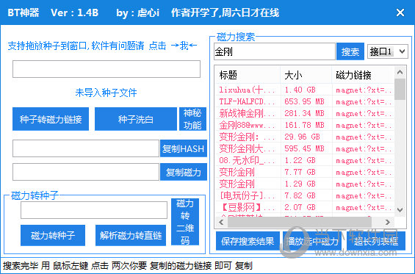The height and width of the screenshot is (274, 415).
Task: Click the horizontal scrollbar thumb
Action: coord(300,222)
